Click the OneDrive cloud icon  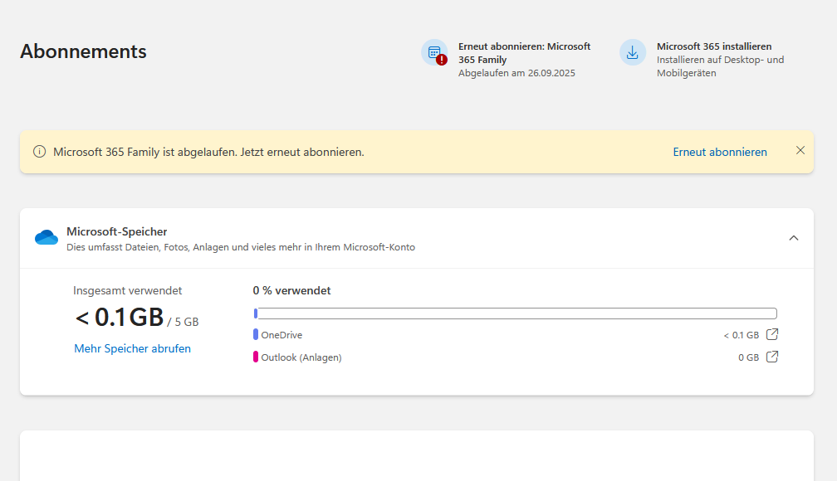(x=46, y=237)
